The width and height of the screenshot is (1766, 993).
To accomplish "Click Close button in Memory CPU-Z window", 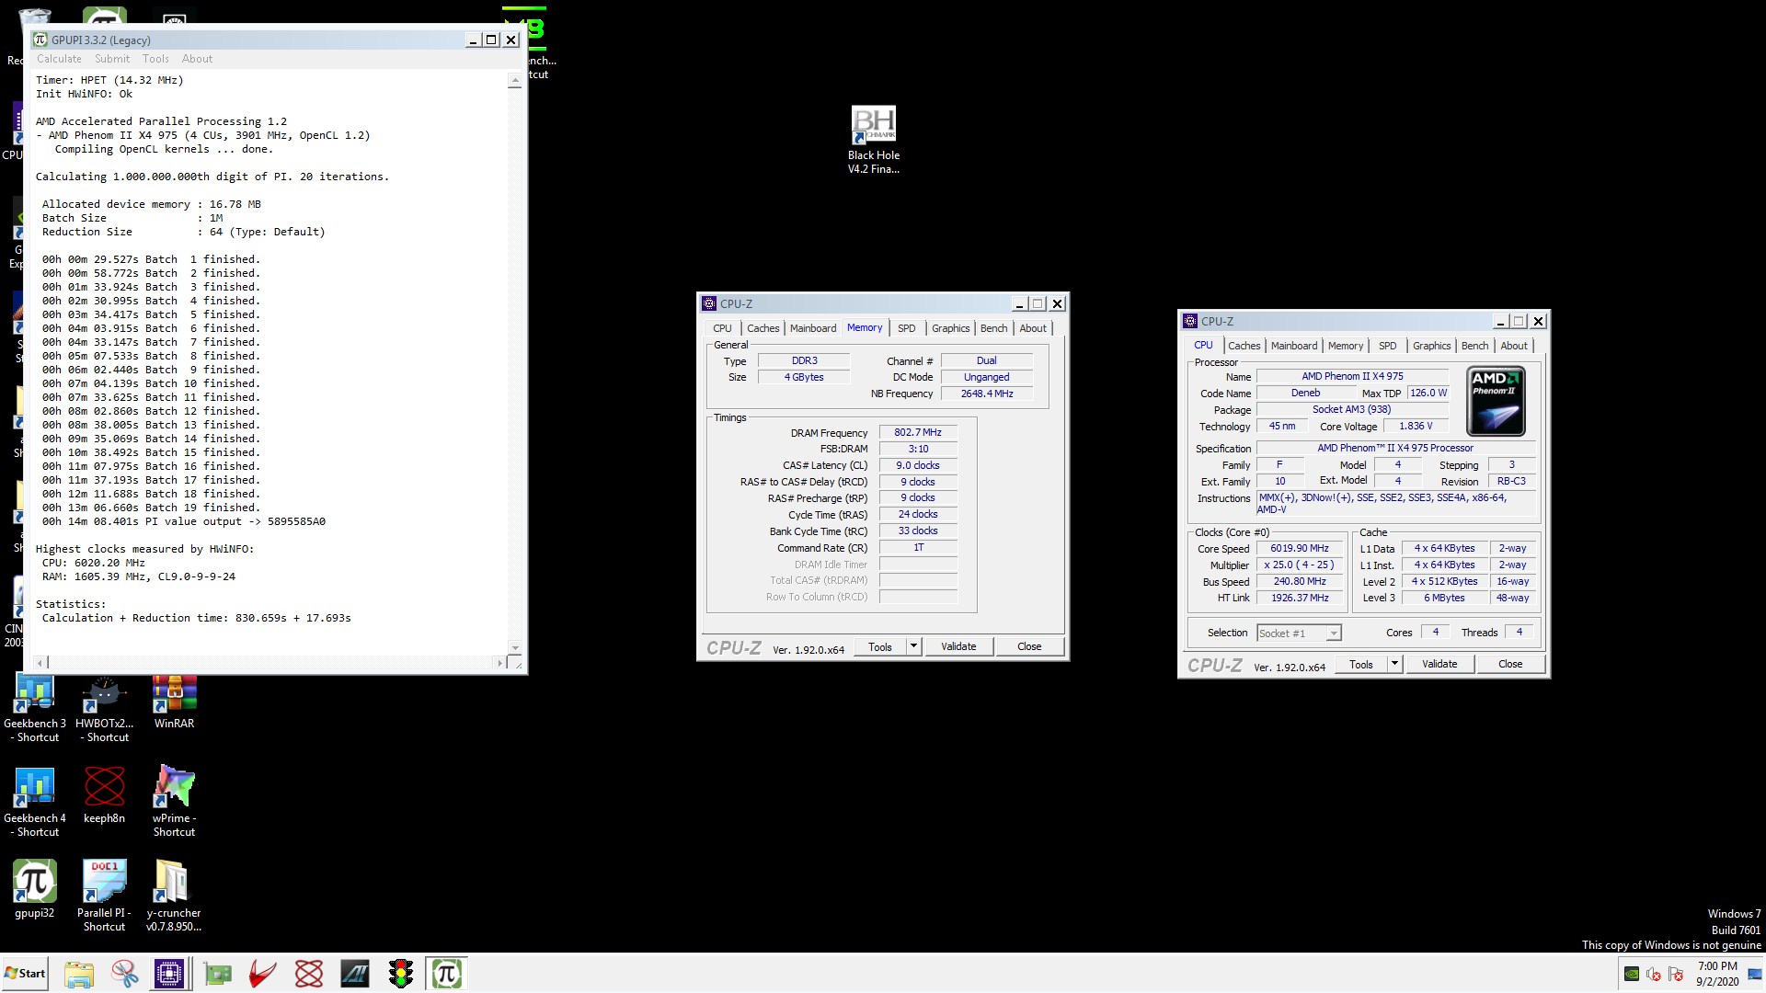I will point(1029,647).
